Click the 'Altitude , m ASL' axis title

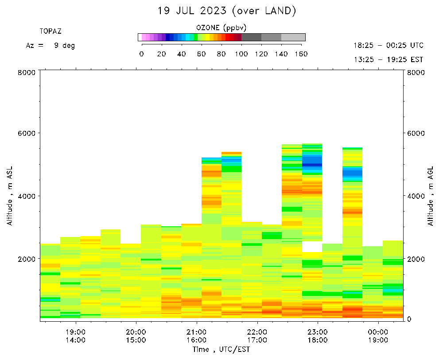point(10,196)
